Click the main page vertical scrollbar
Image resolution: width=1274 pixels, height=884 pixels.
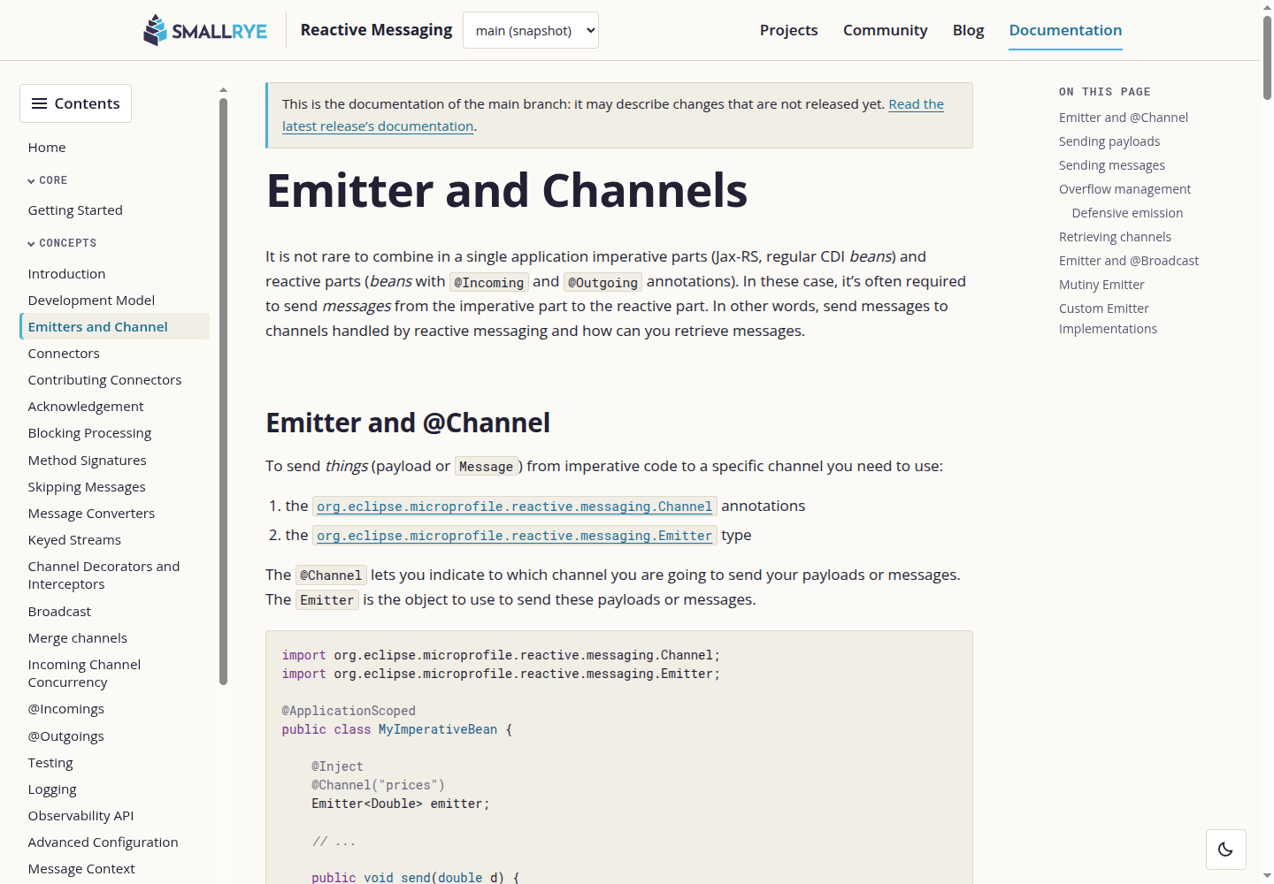click(1267, 57)
